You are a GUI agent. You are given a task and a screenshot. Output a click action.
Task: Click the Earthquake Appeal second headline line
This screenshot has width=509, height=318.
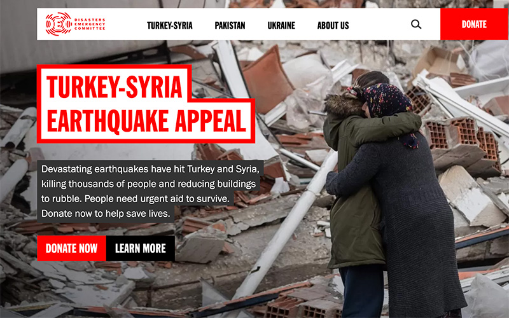click(x=147, y=121)
